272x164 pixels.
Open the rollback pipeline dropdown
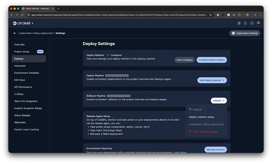pos(219,100)
